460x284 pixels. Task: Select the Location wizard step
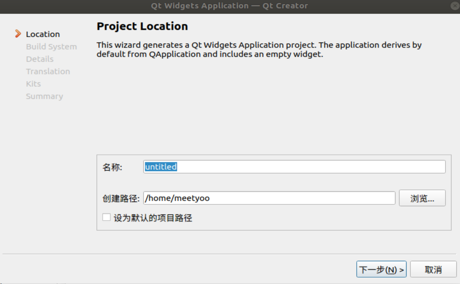[x=43, y=34]
